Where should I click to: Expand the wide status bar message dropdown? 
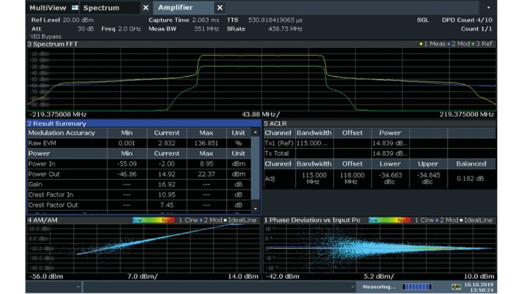pyautogui.click(x=352, y=287)
